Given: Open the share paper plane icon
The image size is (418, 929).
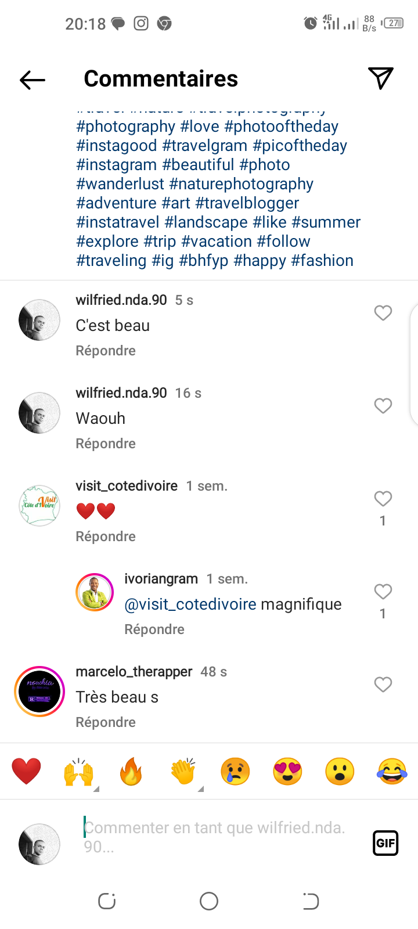Looking at the screenshot, I should (381, 78).
